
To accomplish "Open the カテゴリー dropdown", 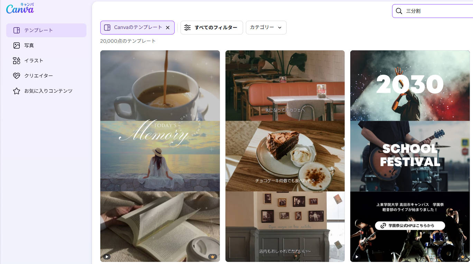I will [x=266, y=28].
